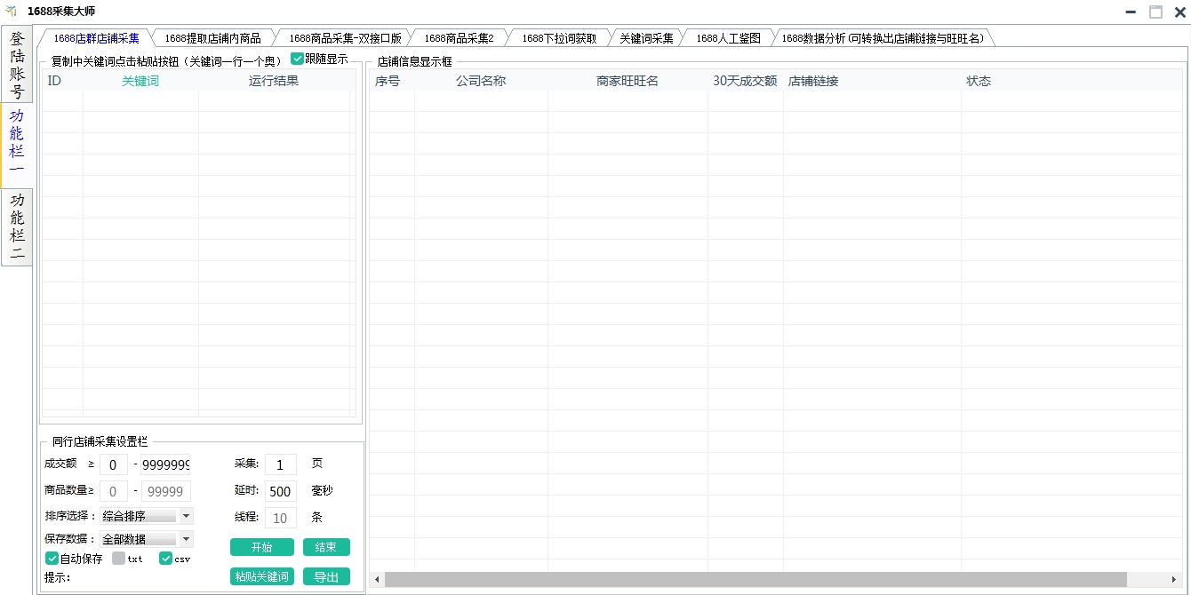This screenshot has width=1191, height=595.
Task: Click the 粘贴关键词 button
Action: click(261, 576)
